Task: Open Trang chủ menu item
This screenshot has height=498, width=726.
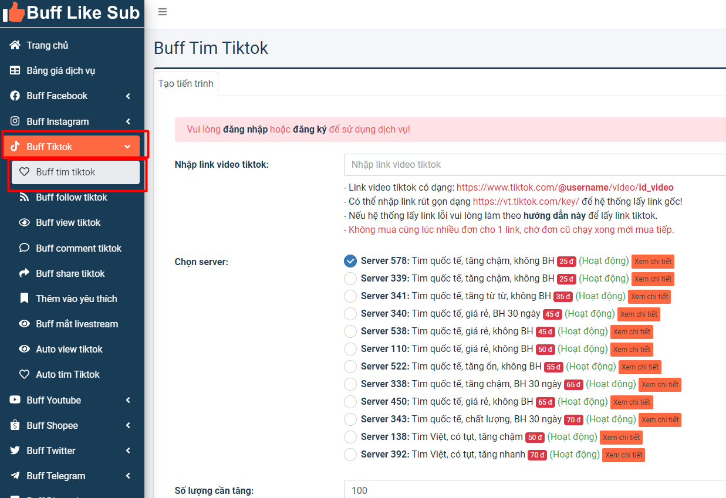Action: pos(72,45)
